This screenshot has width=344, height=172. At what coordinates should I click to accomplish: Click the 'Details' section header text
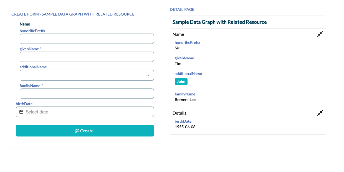(179, 113)
